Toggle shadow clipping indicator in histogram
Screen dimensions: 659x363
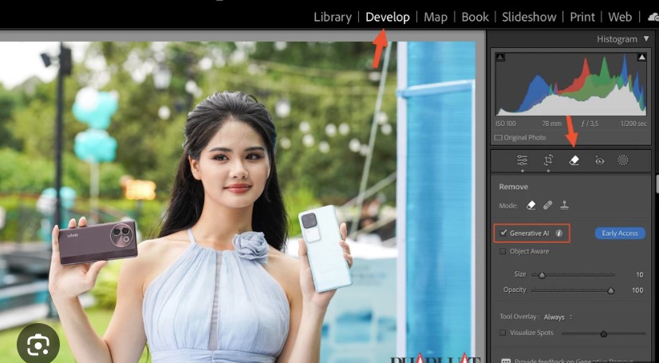(x=499, y=57)
